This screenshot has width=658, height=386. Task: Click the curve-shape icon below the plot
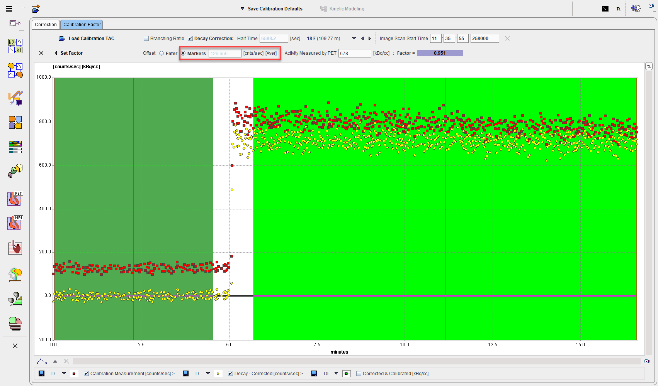pyautogui.click(x=42, y=361)
